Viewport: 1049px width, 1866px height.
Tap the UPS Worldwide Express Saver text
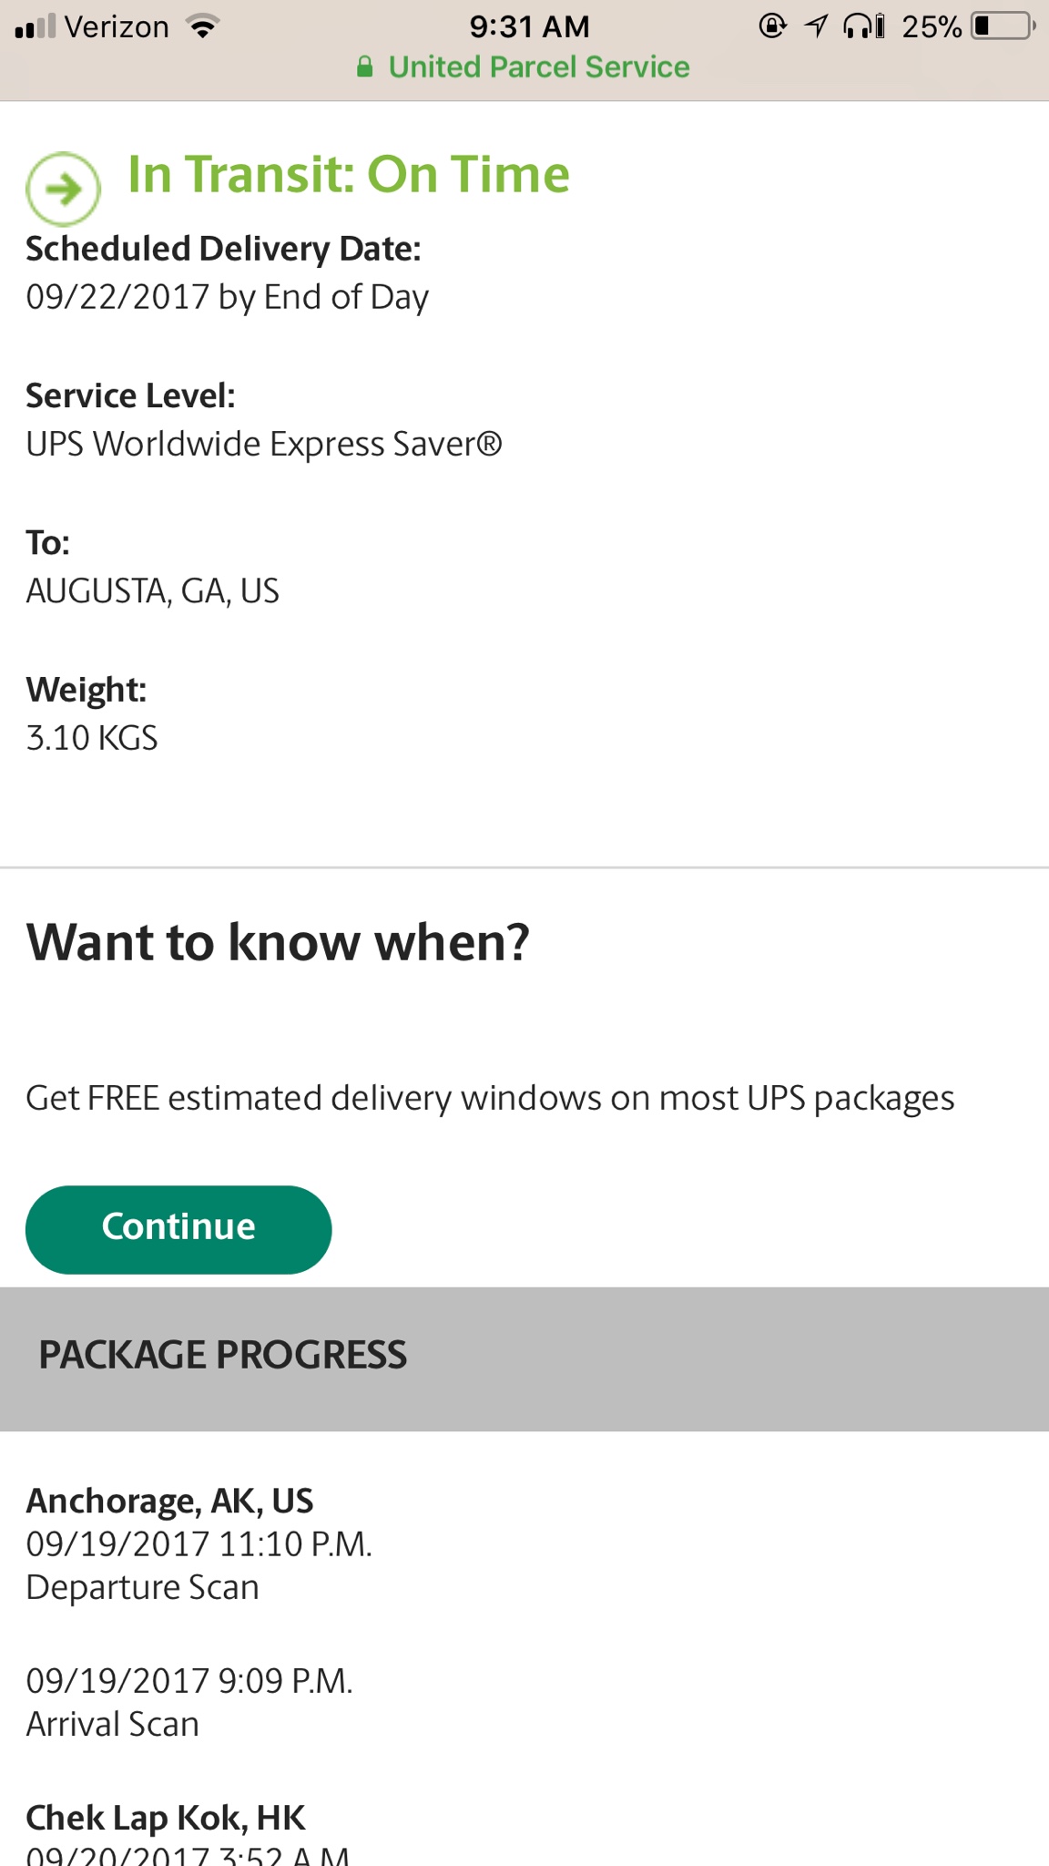(x=263, y=444)
